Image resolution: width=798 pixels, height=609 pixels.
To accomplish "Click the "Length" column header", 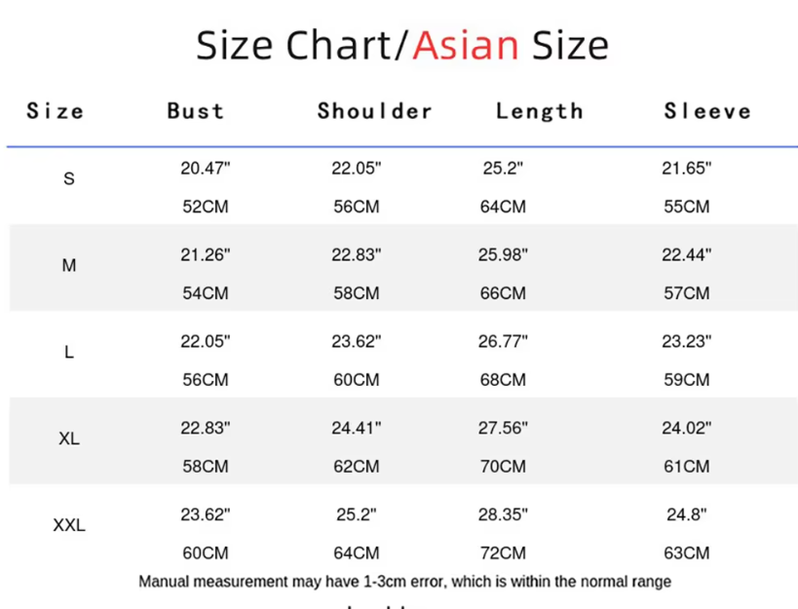I will (539, 111).
